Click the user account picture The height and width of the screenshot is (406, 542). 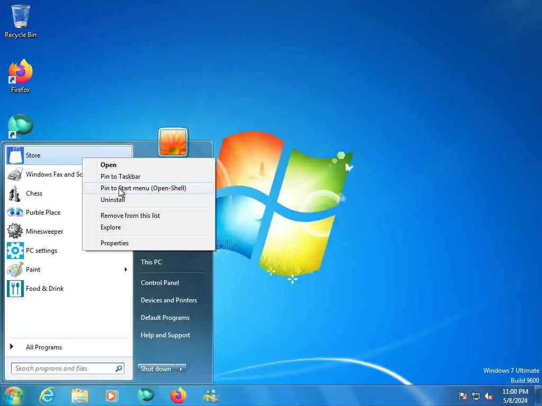coord(173,142)
